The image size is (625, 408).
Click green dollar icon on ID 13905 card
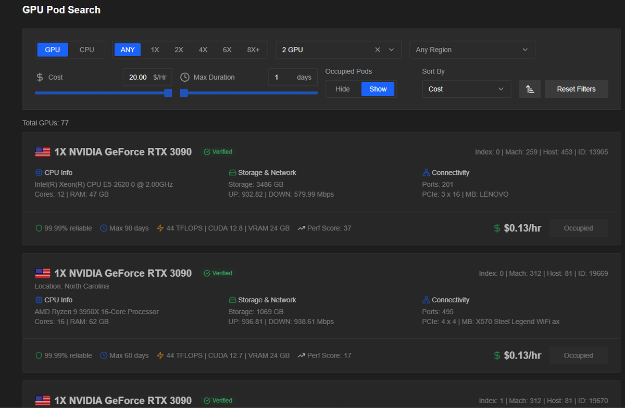(497, 228)
